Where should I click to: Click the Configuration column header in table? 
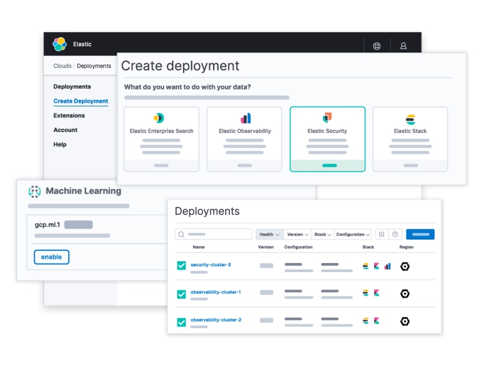[x=298, y=247]
